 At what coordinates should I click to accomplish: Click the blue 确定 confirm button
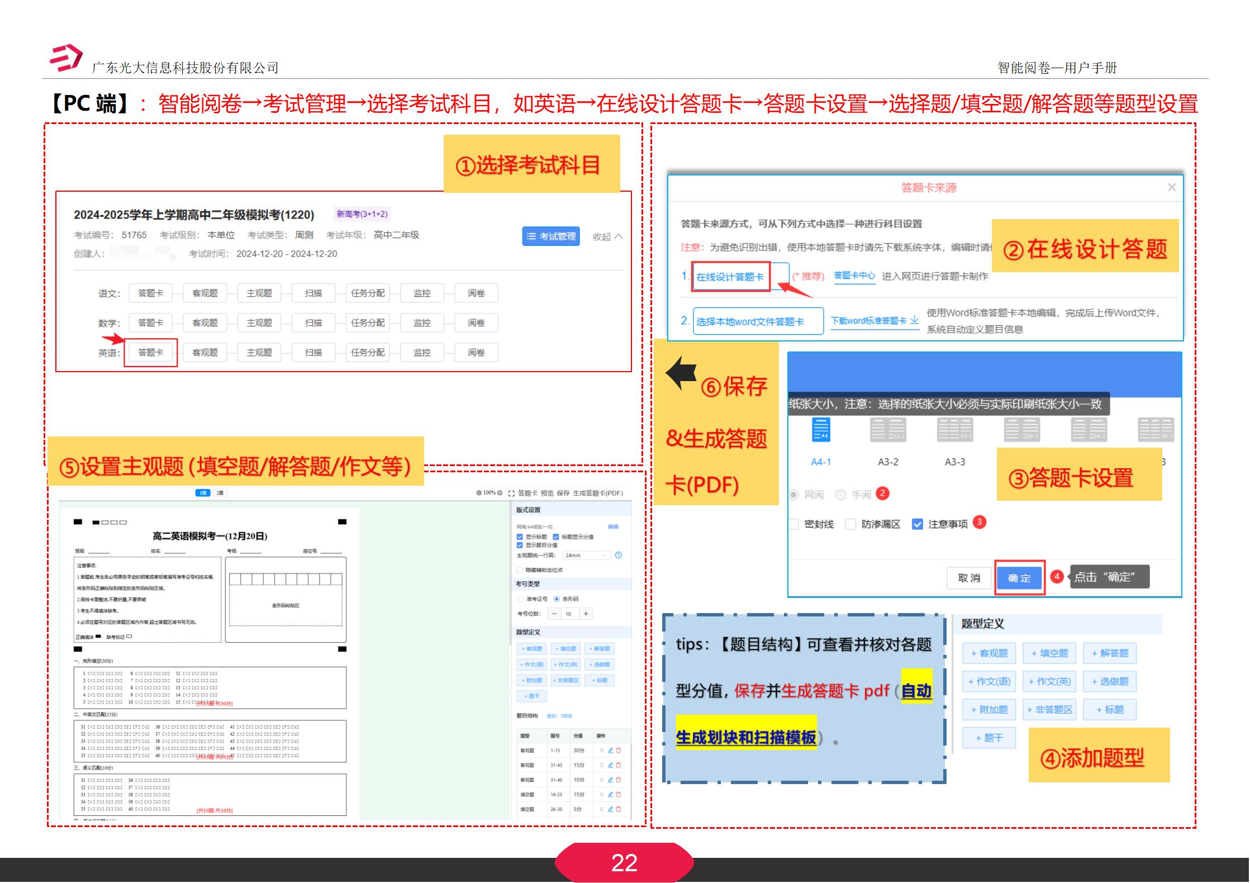pos(1019,578)
